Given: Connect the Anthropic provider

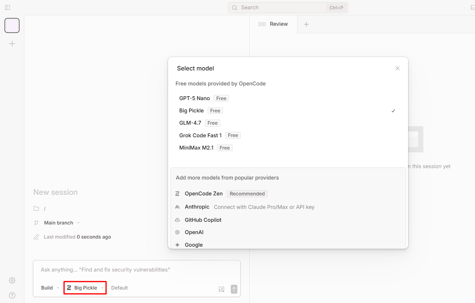Looking at the screenshot, I should point(197,207).
